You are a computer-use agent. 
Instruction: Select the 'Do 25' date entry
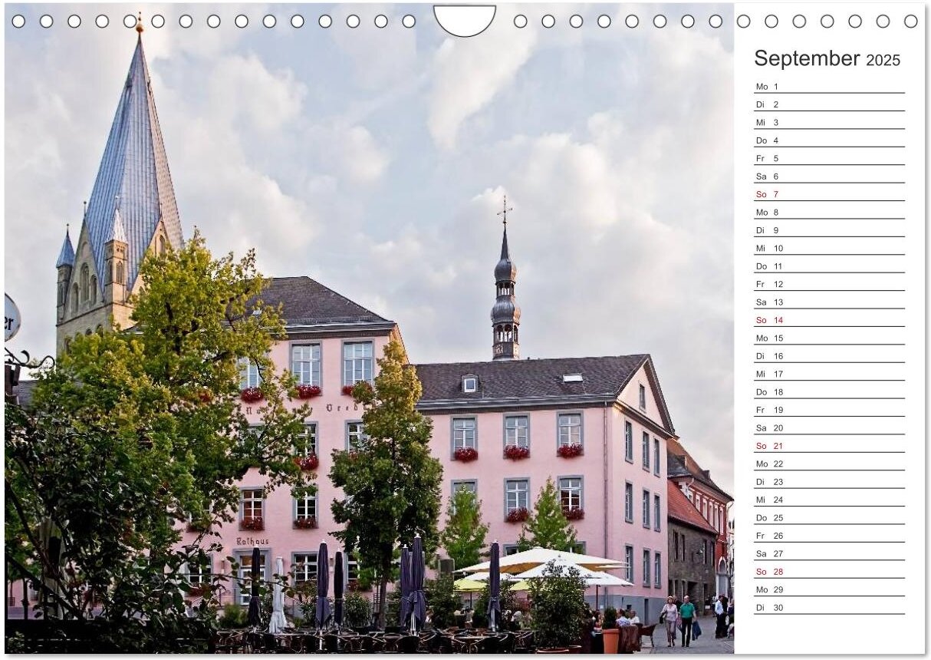pos(829,517)
